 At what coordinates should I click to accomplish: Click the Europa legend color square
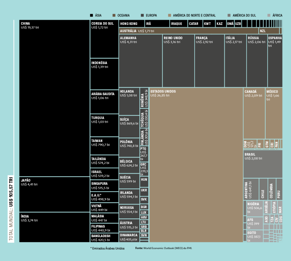coord(142,15)
